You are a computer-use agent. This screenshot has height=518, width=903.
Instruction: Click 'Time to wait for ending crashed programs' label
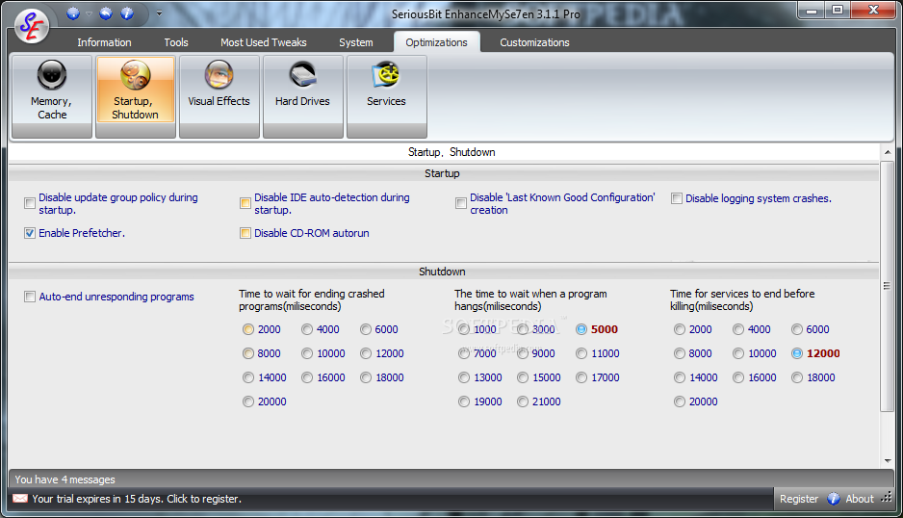pos(312,300)
